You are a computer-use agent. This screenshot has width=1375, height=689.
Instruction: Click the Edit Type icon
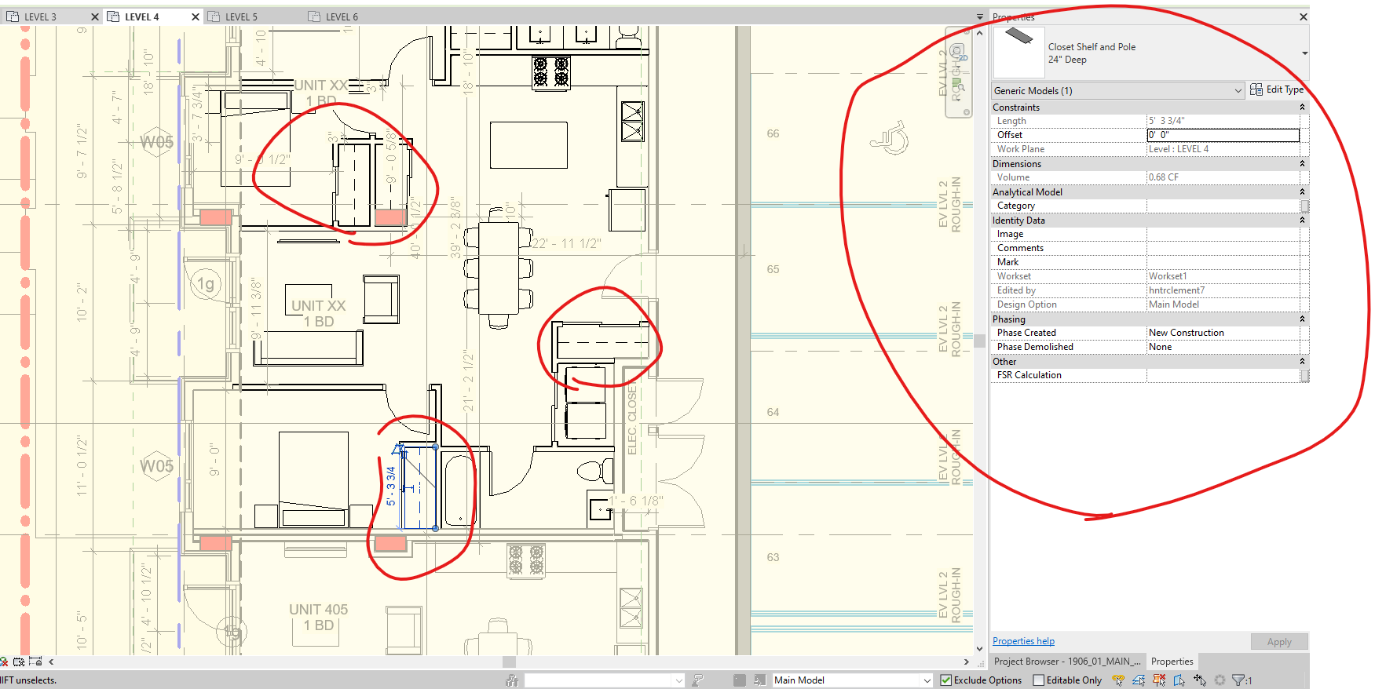tap(1256, 89)
